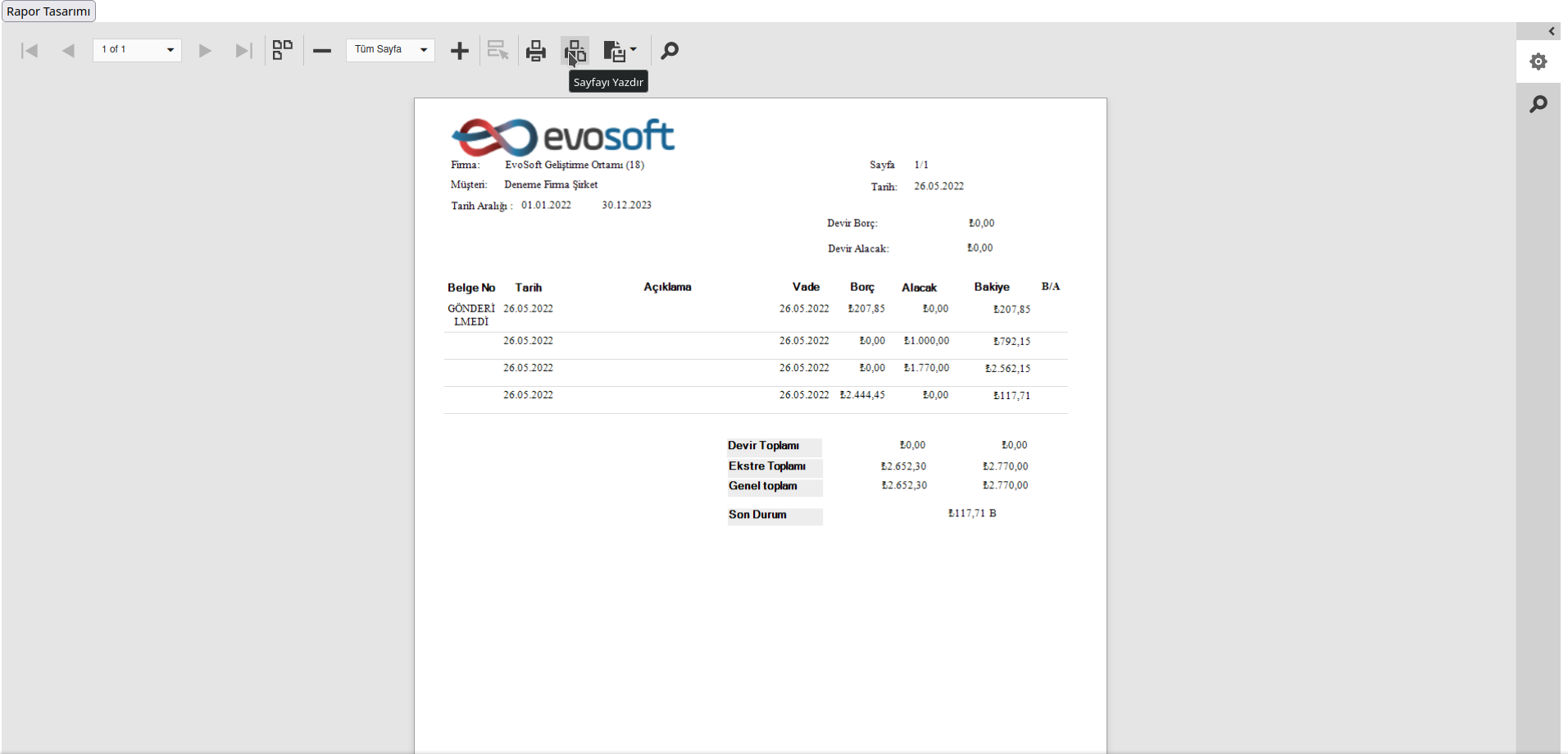This screenshot has height=754, width=1568.
Task: Zoom out with the minus icon
Action: pyautogui.click(x=322, y=51)
